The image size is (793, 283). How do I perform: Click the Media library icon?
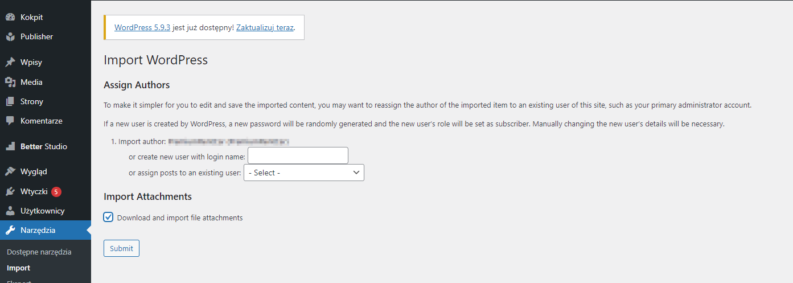[x=10, y=82]
